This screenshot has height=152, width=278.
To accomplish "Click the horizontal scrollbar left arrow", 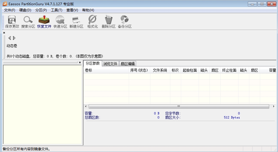I will tap(86, 106).
